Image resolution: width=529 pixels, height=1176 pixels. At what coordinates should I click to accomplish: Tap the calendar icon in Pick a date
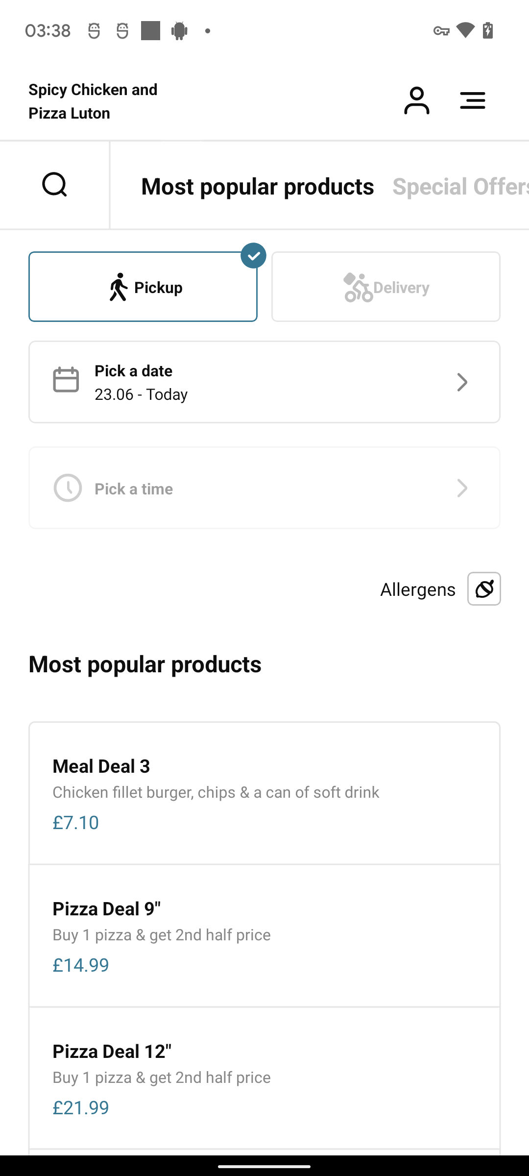pyautogui.click(x=66, y=380)
